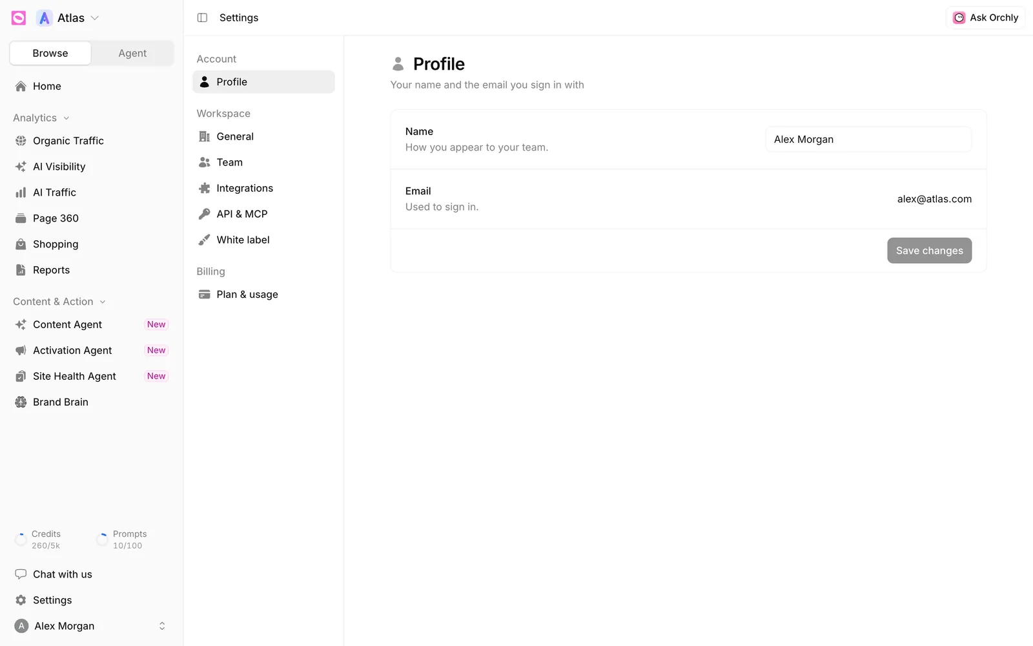Click the Content Agent sparkle icon

pyautogui.click(x=21, y=324)
